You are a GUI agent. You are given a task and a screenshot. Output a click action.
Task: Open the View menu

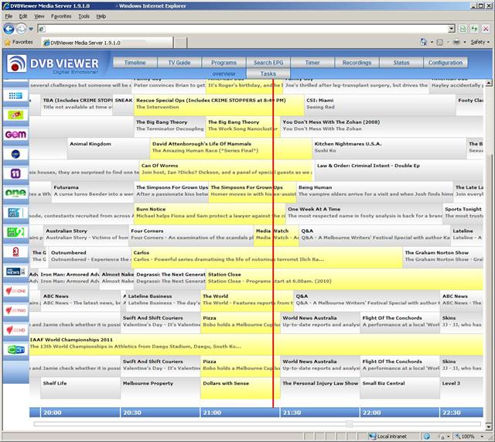pos(39,16)
